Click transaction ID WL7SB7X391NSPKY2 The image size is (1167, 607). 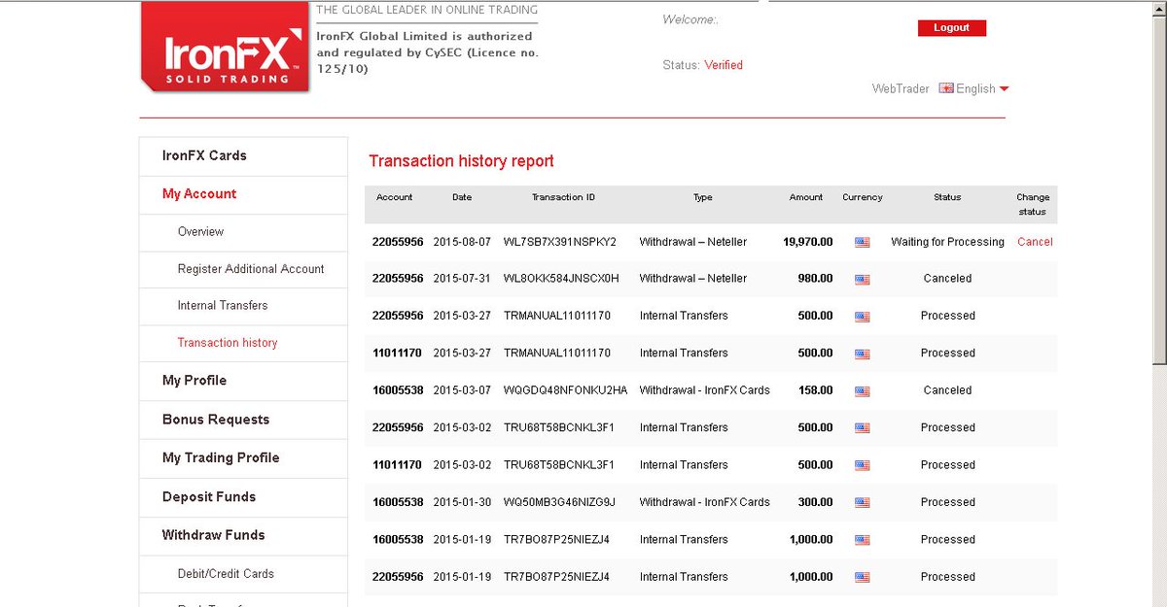(x=560, y=242)
